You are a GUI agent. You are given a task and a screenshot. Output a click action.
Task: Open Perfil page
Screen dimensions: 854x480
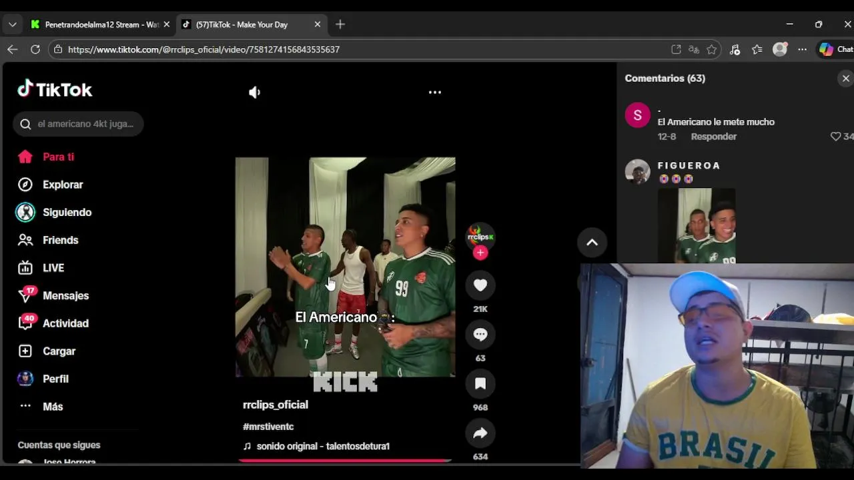43,379
